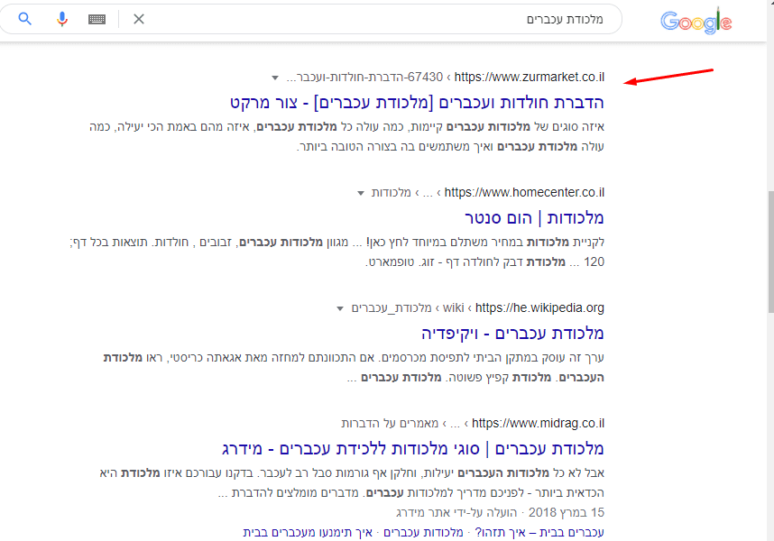
Task: Follow the sitelink עכברים בבית – איך תזהו?
Action: tap(539, 533)
